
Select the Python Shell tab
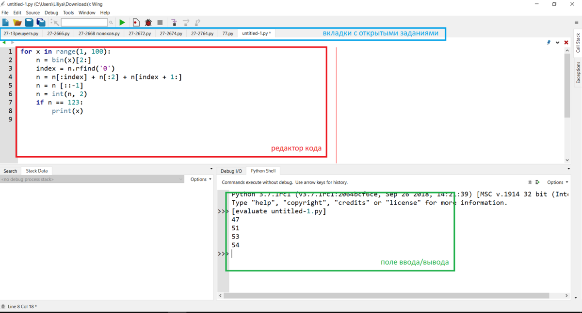click(263, 171)
